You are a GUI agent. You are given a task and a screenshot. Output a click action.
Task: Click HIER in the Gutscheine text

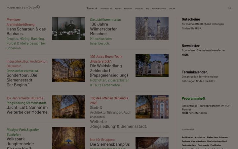coord(198,28)
